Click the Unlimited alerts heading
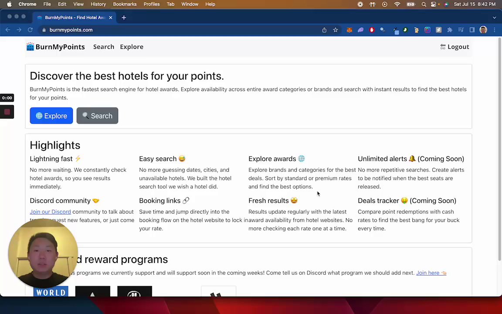 tap(411, 159)
